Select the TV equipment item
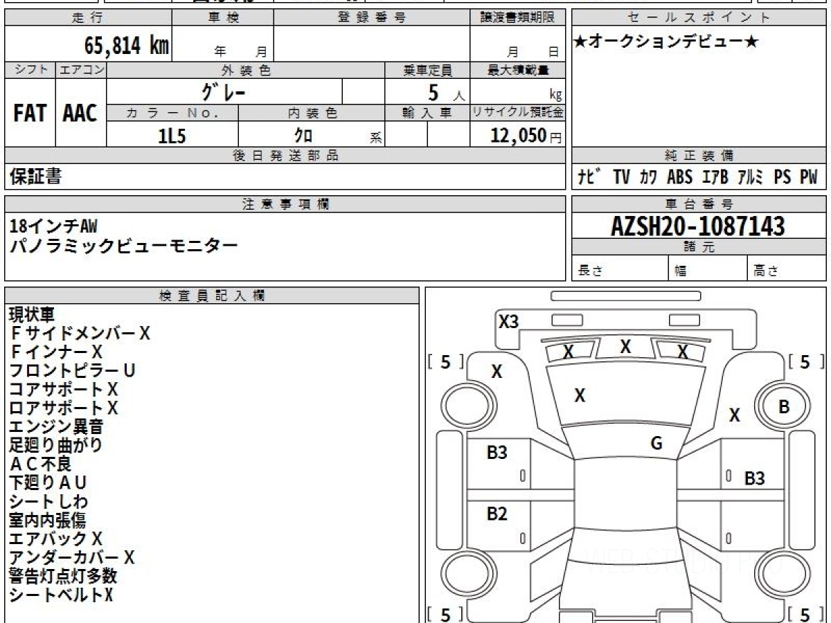831x623 pixels. tap(621, 177)
